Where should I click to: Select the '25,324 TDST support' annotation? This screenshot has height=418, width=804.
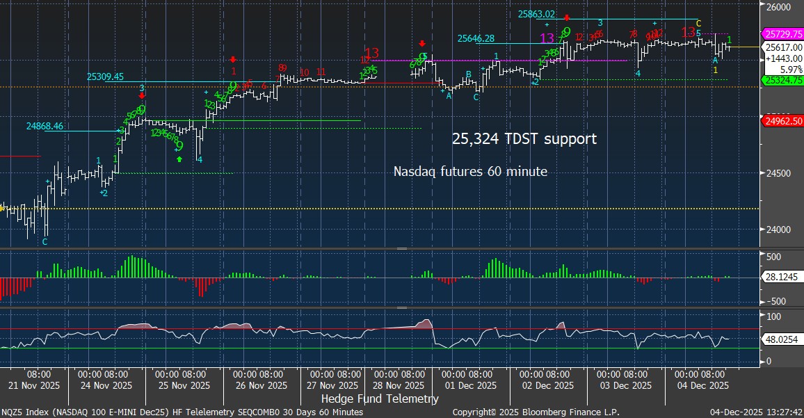524,139
